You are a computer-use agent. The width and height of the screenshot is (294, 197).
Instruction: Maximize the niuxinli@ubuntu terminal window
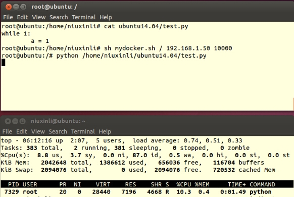(x=23, y=121)
